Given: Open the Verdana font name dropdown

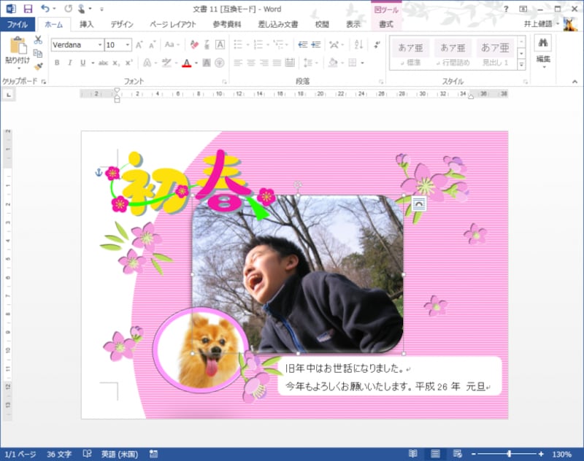Looking at the screenshot, I should tap(99, 45).
